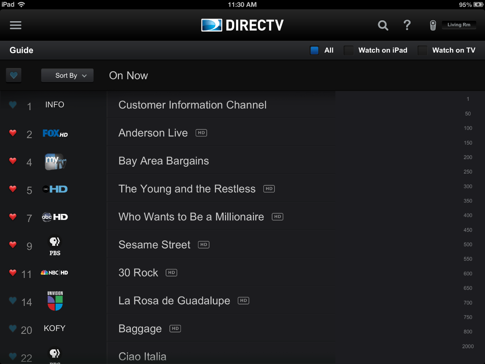Enable the Watch on TV filter

pos(422,50)
